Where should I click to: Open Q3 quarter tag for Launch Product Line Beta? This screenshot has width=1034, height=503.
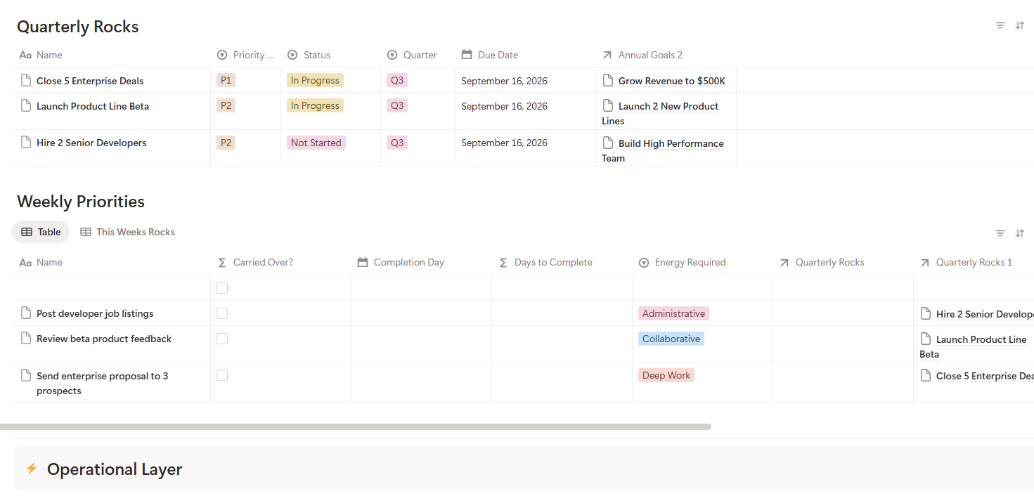397,105
